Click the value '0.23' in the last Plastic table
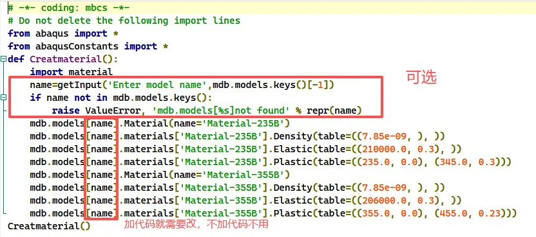 click(x=490, y=213)
